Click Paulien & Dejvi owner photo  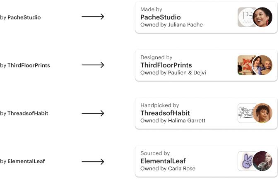pyautogui.click(x=262, y=65)
